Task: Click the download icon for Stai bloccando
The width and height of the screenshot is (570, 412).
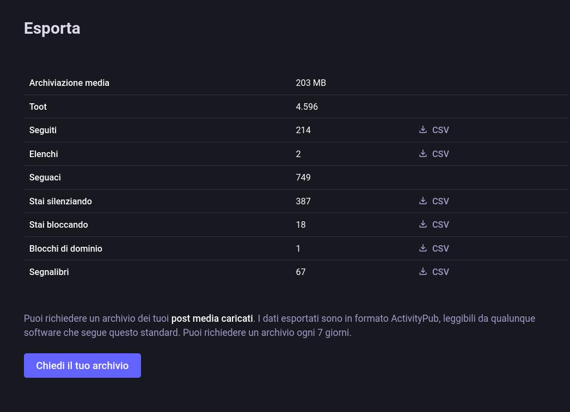Action: (x=422, y=224)
